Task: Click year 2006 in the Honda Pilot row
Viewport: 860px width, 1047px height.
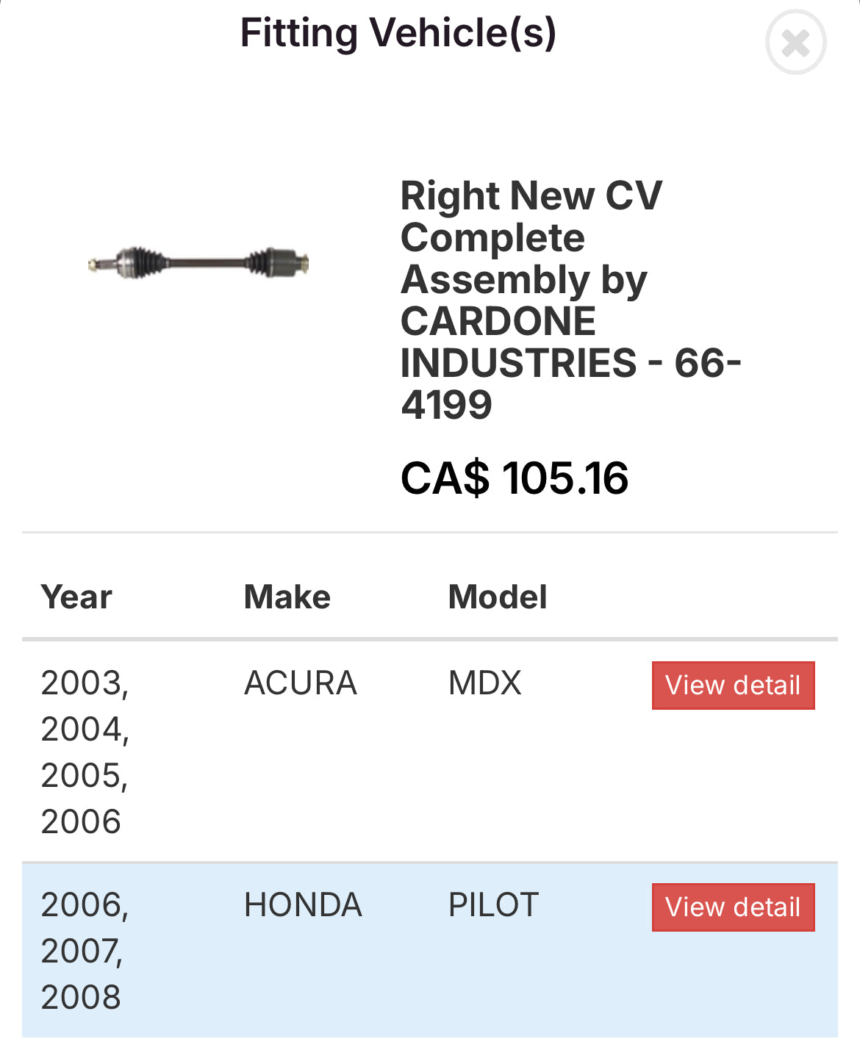Action: point(83,905)
